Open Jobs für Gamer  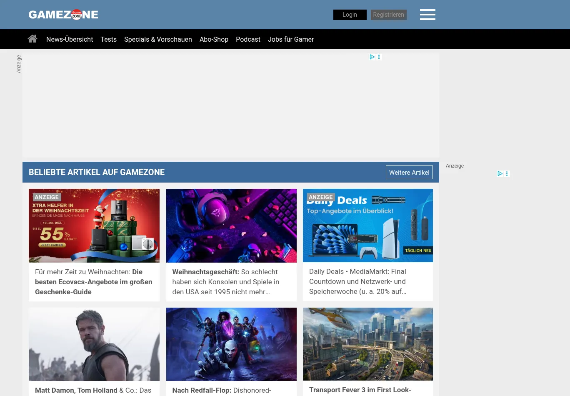(x=291, y=39)
